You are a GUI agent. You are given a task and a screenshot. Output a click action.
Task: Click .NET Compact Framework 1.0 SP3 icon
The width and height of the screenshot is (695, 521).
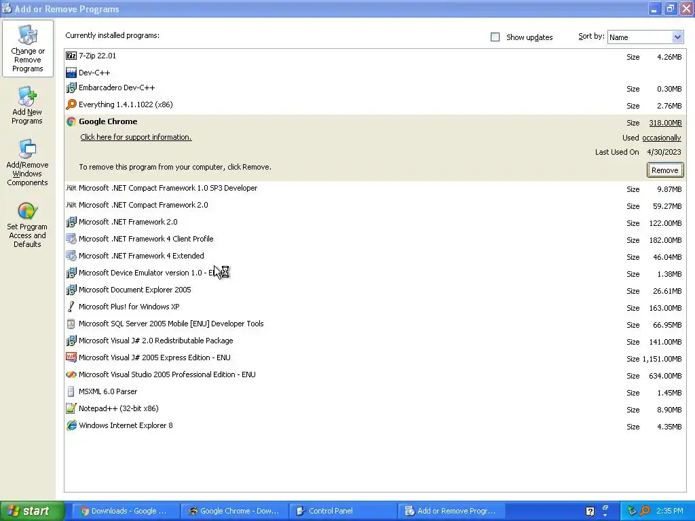[71, 188]
